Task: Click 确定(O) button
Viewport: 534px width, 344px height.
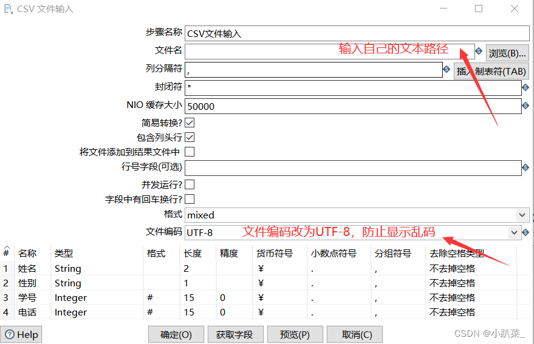Action: point(176,334)
